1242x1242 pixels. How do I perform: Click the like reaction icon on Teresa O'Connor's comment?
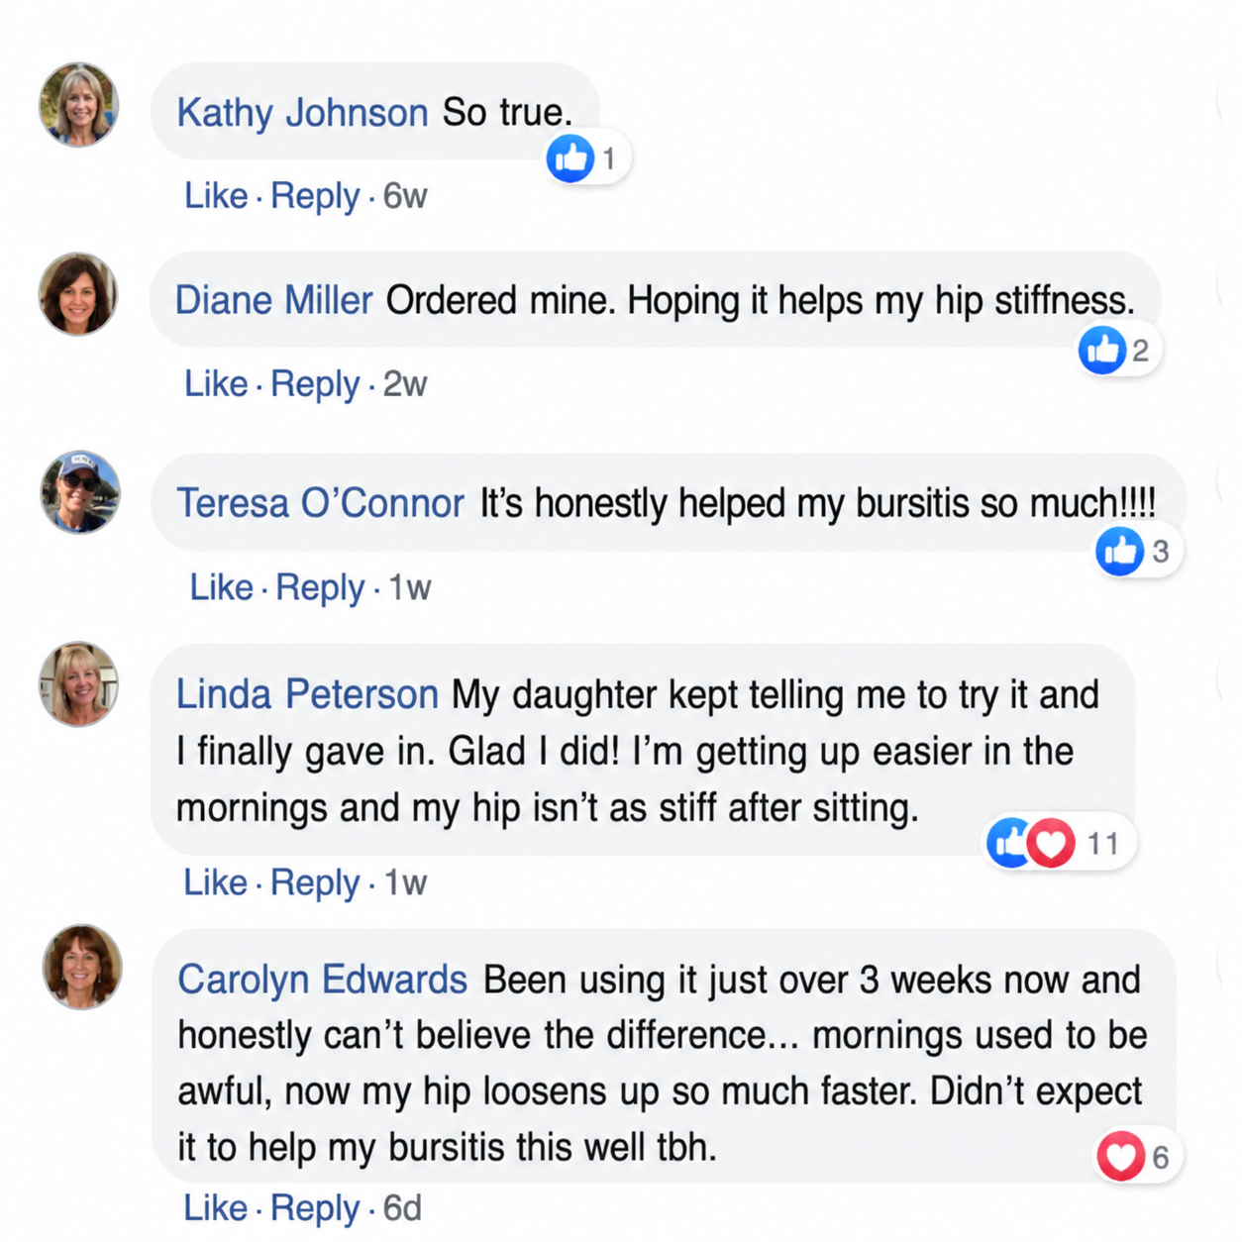(x=1120, y=552)
